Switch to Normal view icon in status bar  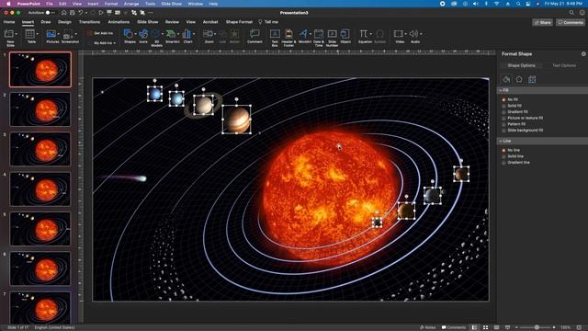(475, 327)
